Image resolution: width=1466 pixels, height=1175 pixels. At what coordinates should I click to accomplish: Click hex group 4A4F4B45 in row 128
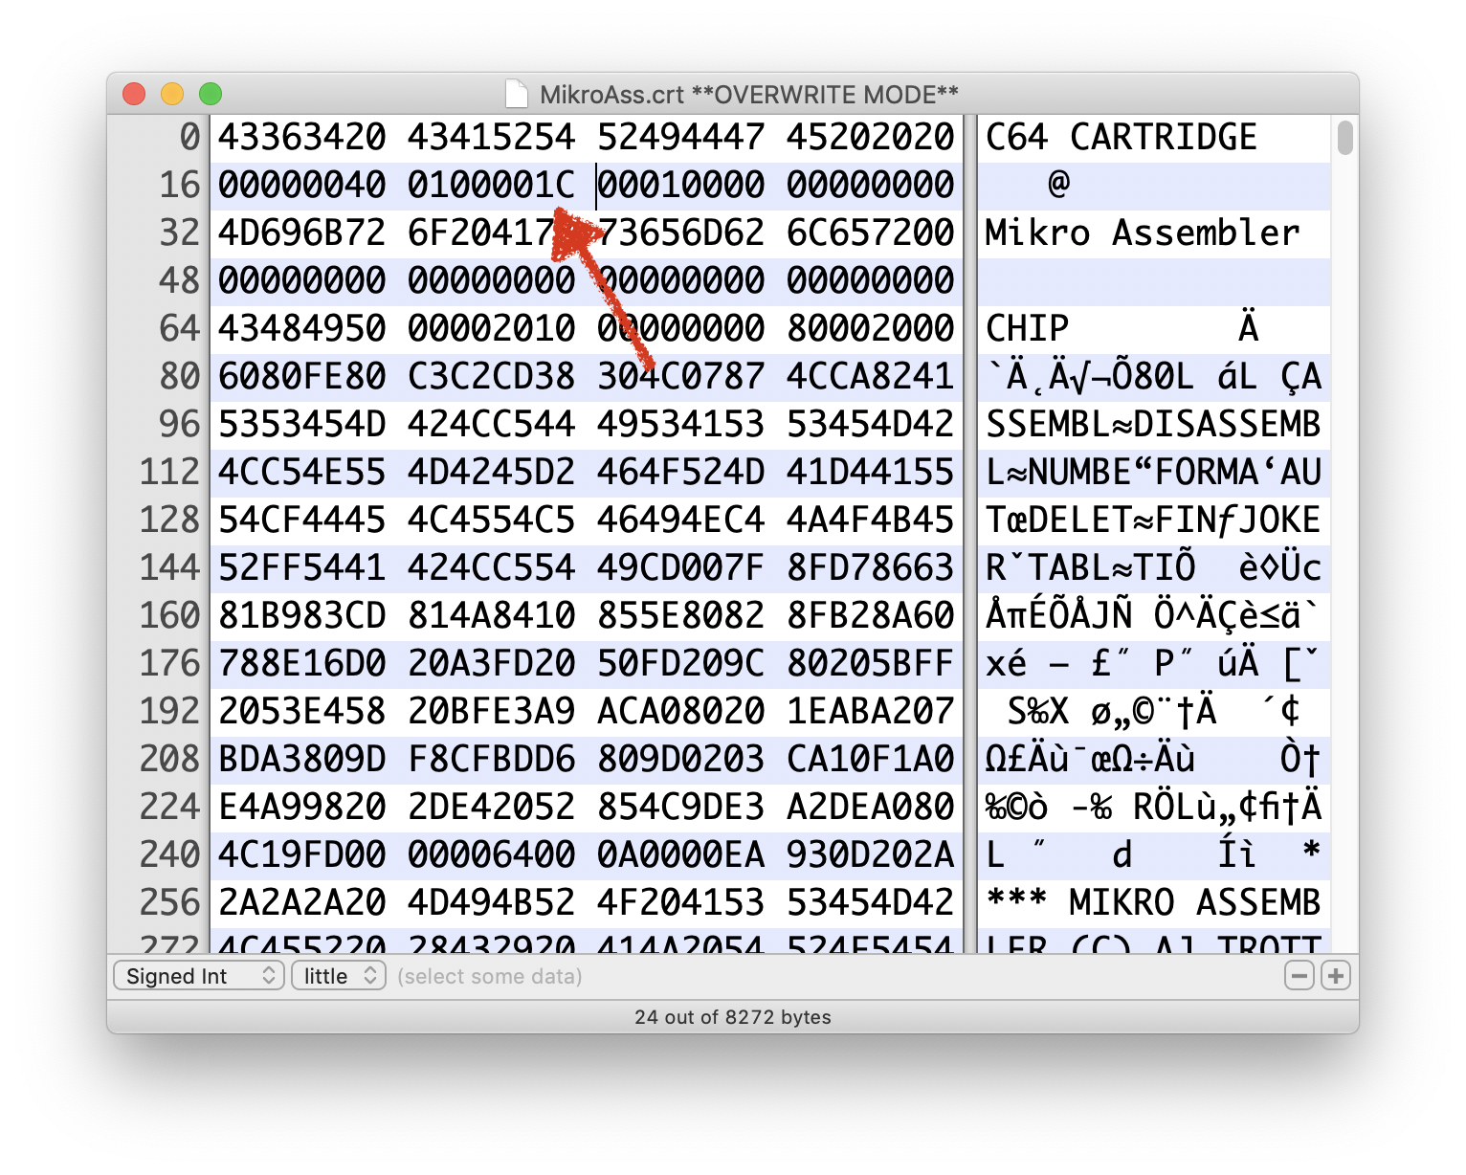pos(871,520)
